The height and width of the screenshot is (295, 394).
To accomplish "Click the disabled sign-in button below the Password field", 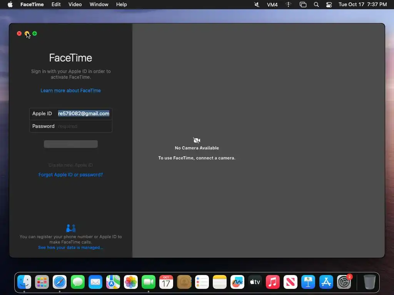I will pyautogui.click(x=71, y=144).
